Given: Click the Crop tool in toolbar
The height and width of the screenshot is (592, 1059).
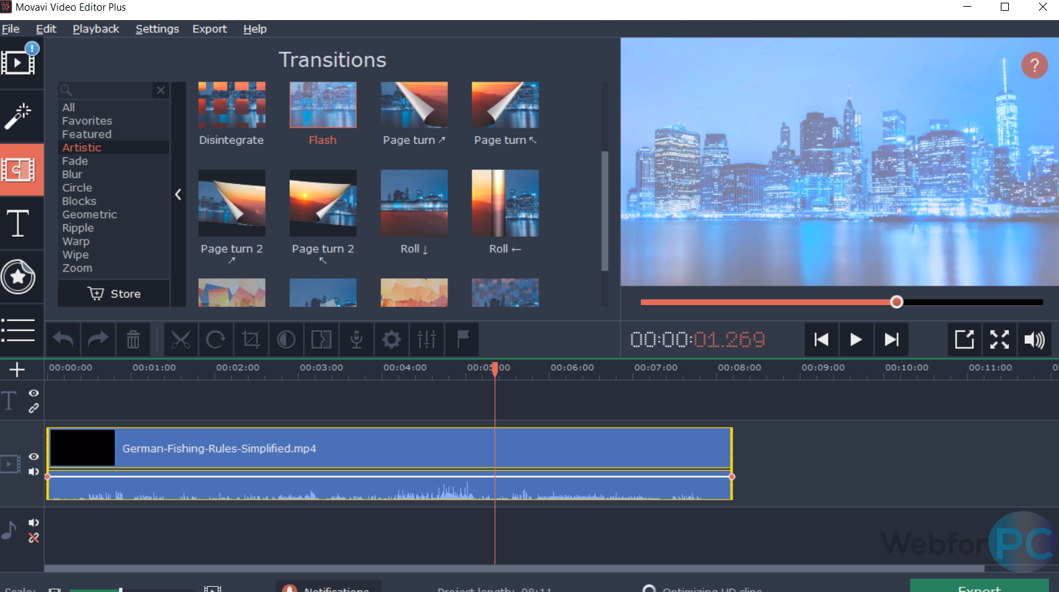Looking at the screenshot, I should point(251,340).
